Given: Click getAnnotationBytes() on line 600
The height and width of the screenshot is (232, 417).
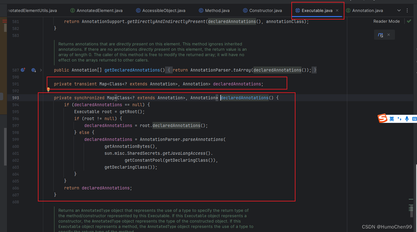Looking at the screenshot, I should tap(130, 146).
